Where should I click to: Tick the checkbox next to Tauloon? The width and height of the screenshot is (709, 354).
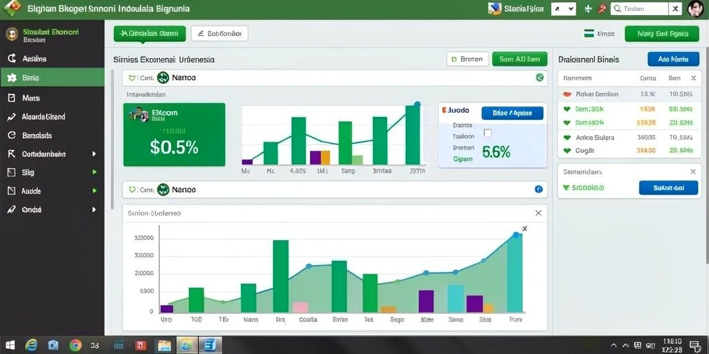coord(487,133)
